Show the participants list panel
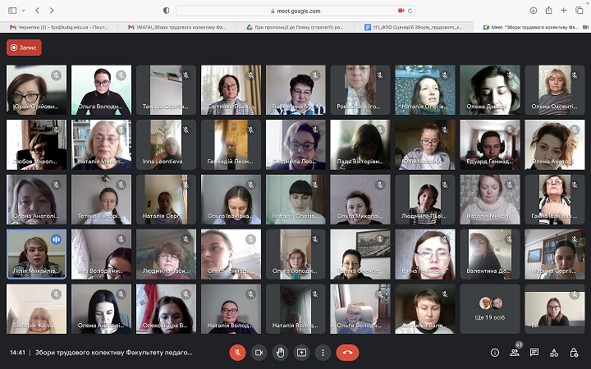The image size is (591, 369). coord(515,352)
